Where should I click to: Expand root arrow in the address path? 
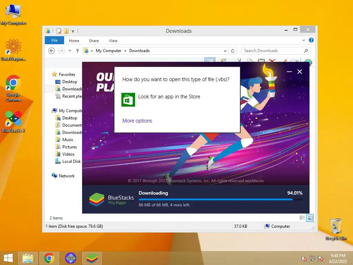pos(92,51)
